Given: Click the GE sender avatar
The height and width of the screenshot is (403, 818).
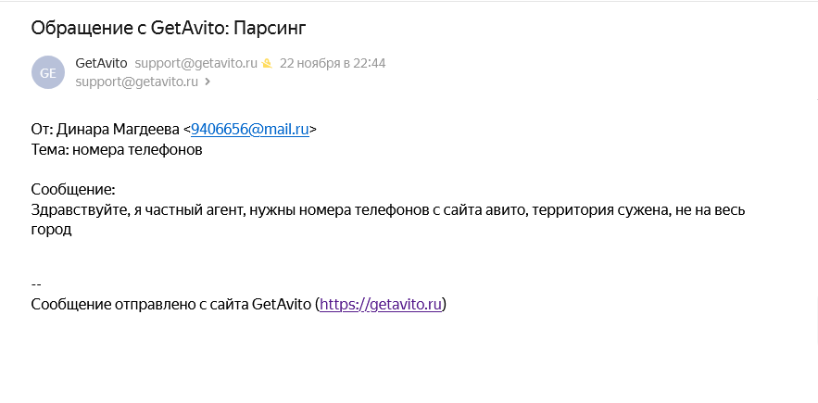Looking at the screenshot, I should tap(48, 72).
